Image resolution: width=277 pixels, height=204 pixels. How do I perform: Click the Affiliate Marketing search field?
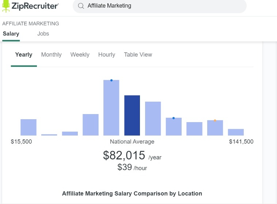(161, 6)
